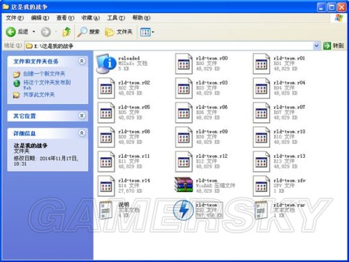Viewport: 349px width, 262px height.
Task: Open the Back history dropdown arrow
Action: [x=34, y=31]
